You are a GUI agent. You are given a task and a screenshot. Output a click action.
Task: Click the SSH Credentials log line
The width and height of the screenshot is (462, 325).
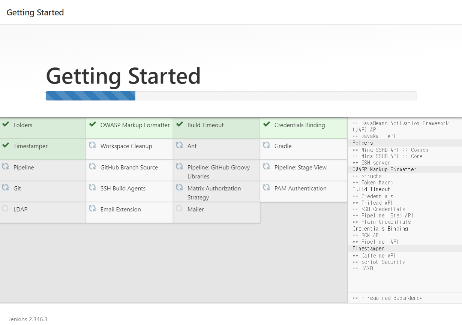tap(379, 209)
